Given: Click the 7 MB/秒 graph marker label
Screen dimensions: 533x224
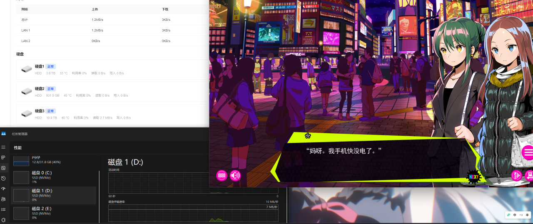Looking at the screenshot, I should (272, 207).
